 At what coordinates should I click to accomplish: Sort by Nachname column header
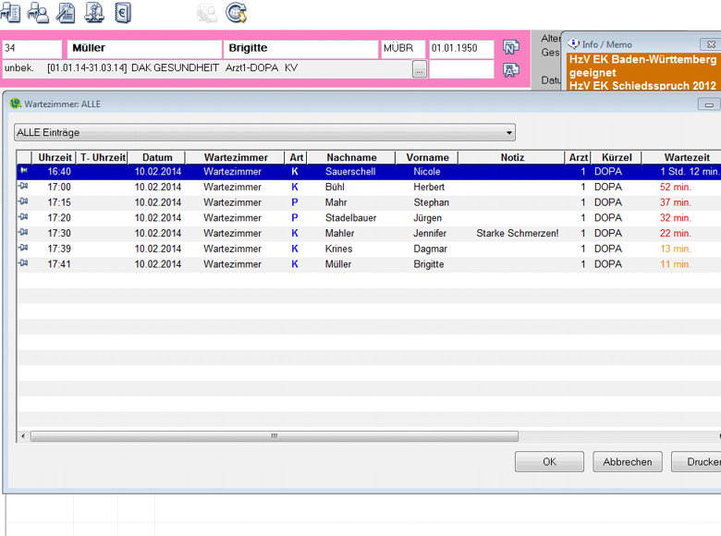tap(351, 158)
